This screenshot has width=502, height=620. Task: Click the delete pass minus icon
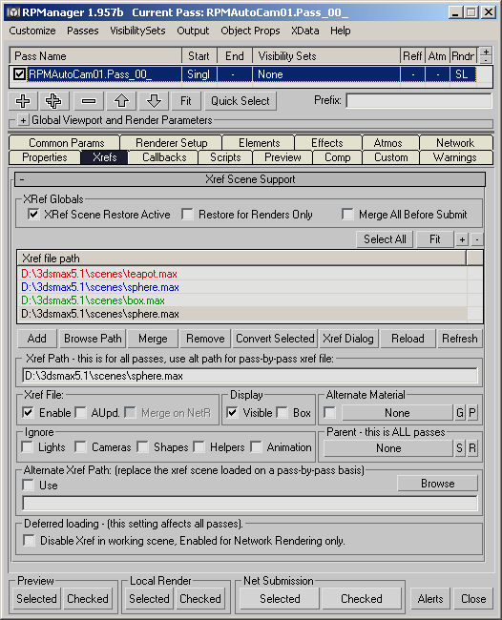pos(88,101)
